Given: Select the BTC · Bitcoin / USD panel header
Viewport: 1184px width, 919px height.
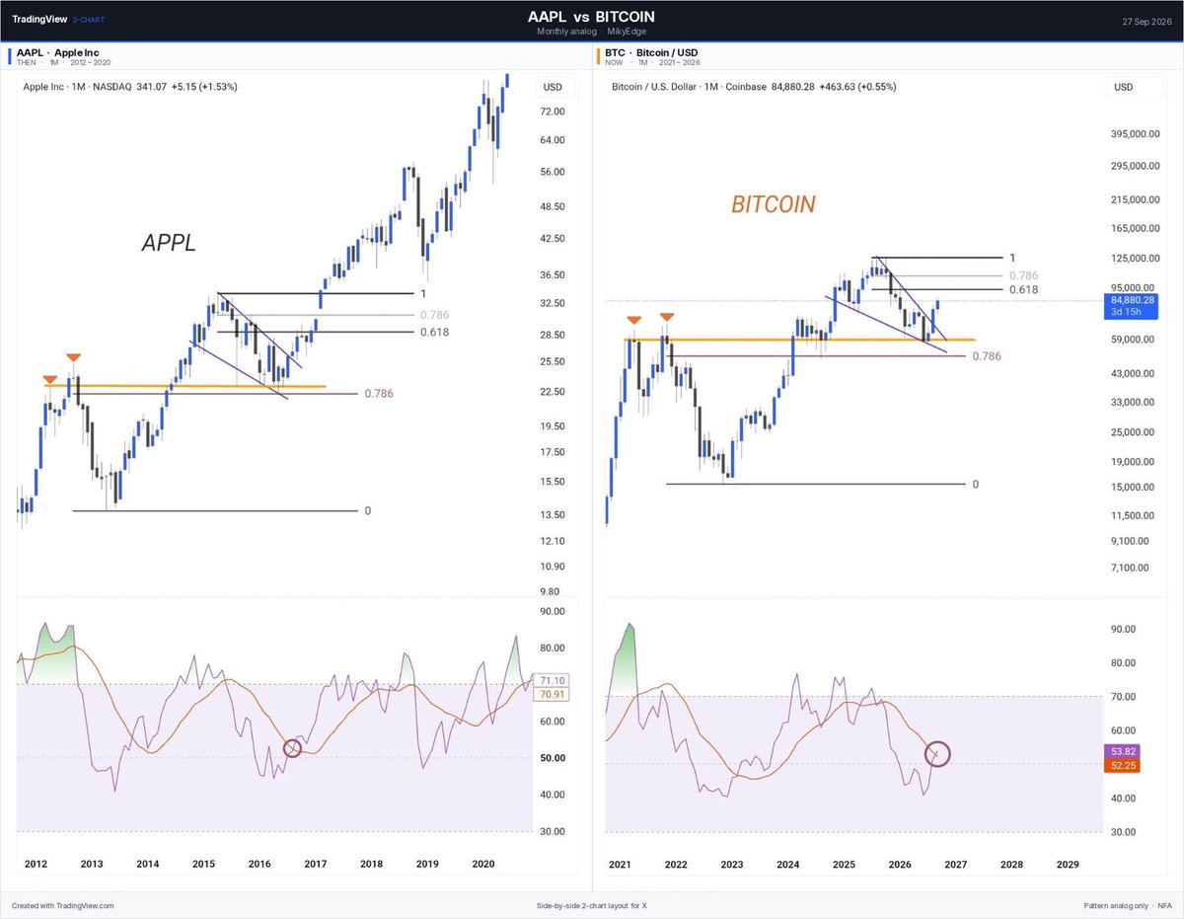Looking at the screenshot, I should [652, 51].
